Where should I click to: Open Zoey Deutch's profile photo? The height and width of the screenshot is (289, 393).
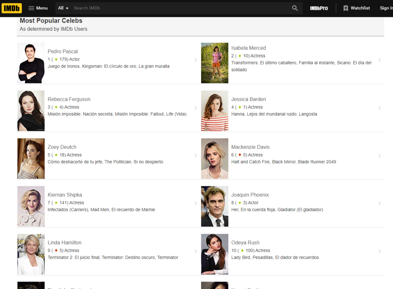pos(31,158)
